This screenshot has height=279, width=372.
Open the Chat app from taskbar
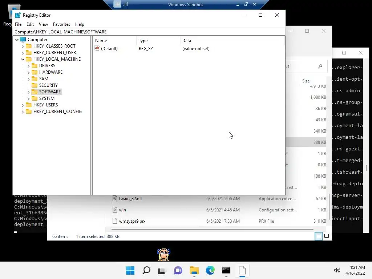click(178, 270)
